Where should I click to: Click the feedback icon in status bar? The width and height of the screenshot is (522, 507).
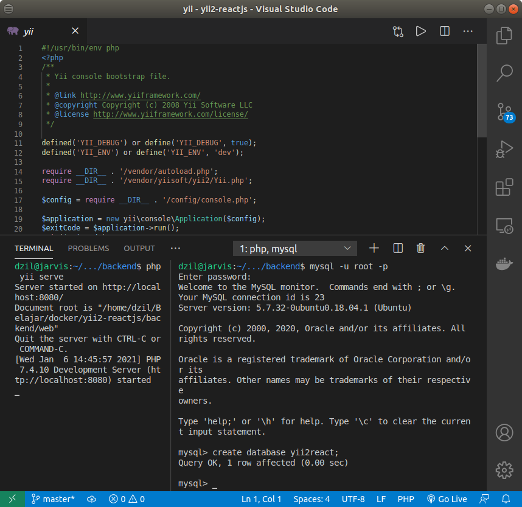pos(484,499)
